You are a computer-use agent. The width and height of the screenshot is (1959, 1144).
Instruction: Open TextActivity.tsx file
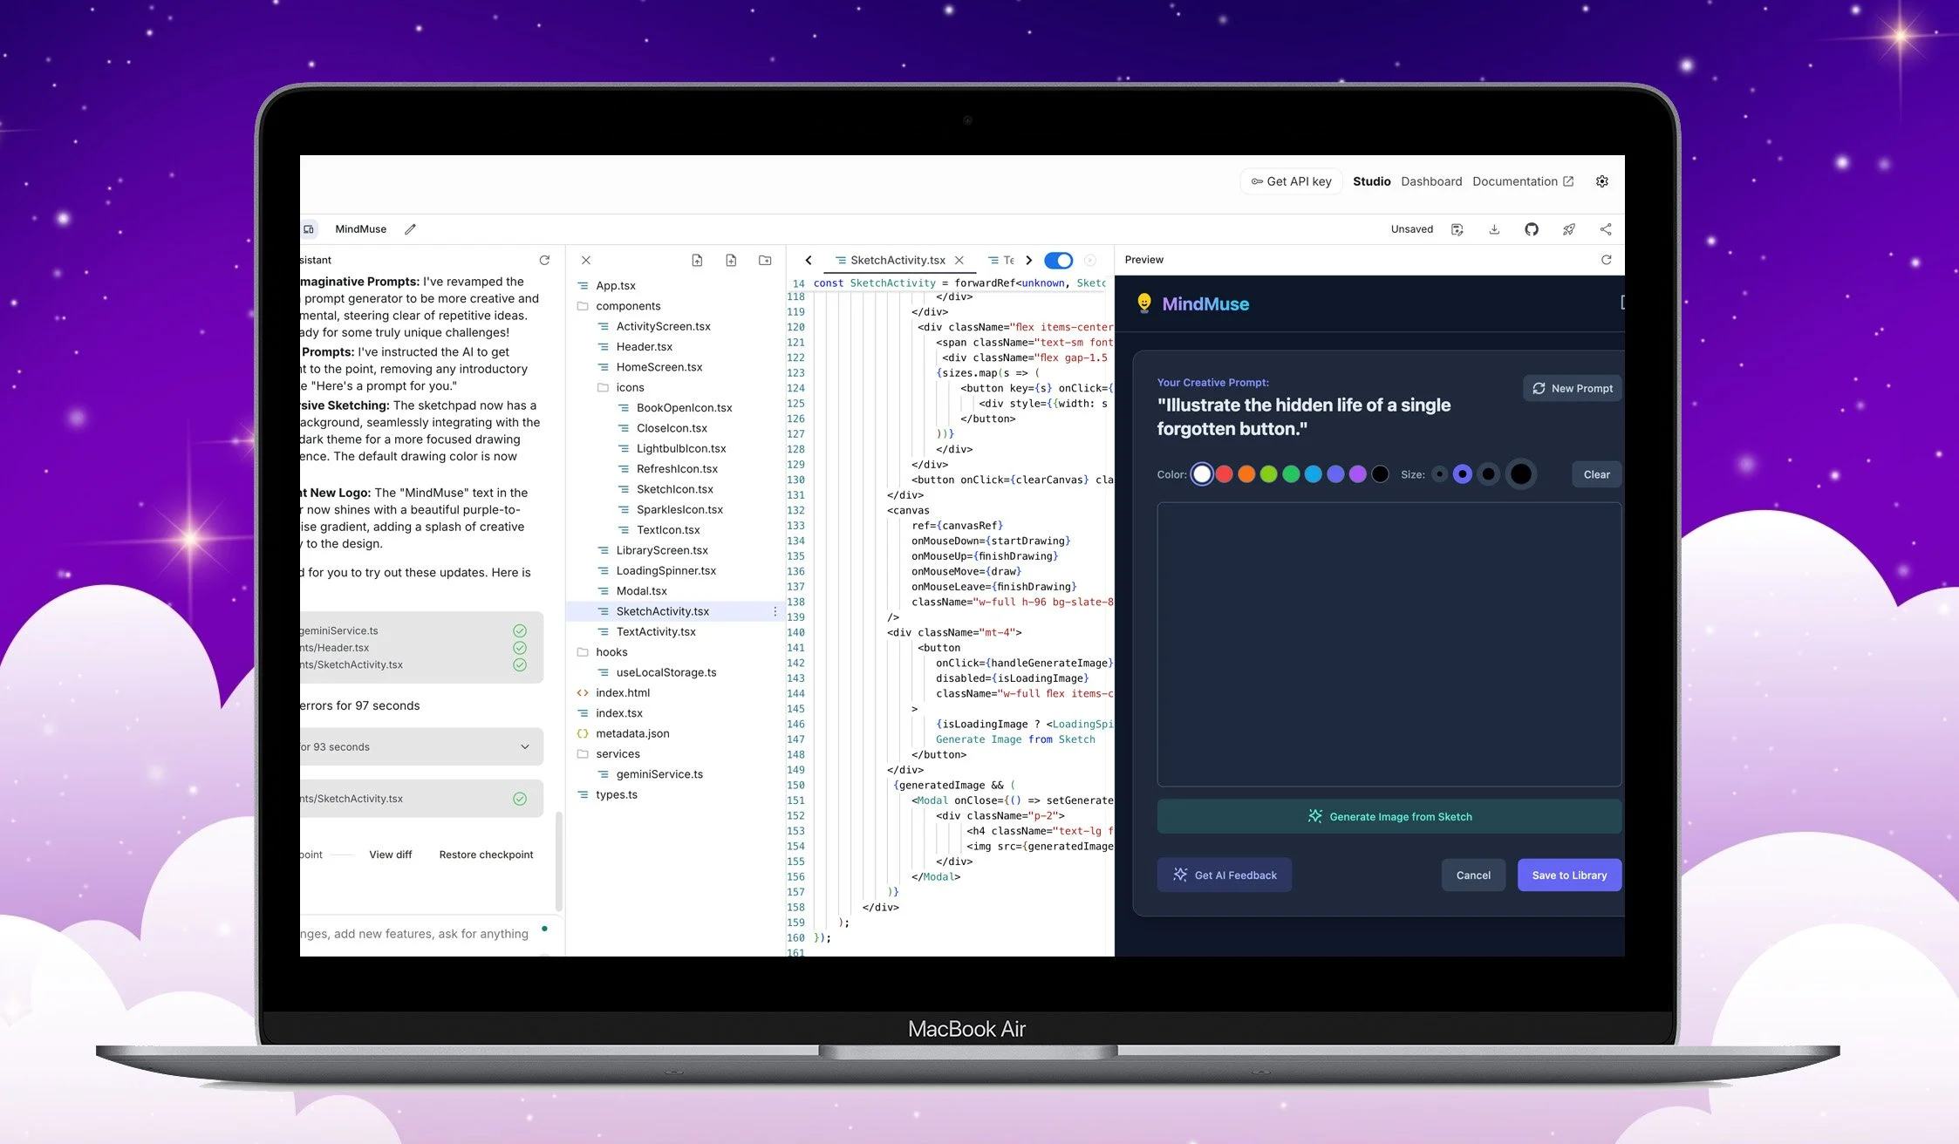tap(656, 632)
